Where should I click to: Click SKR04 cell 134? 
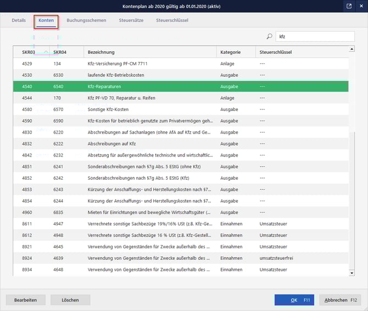[x=57, y=64]
